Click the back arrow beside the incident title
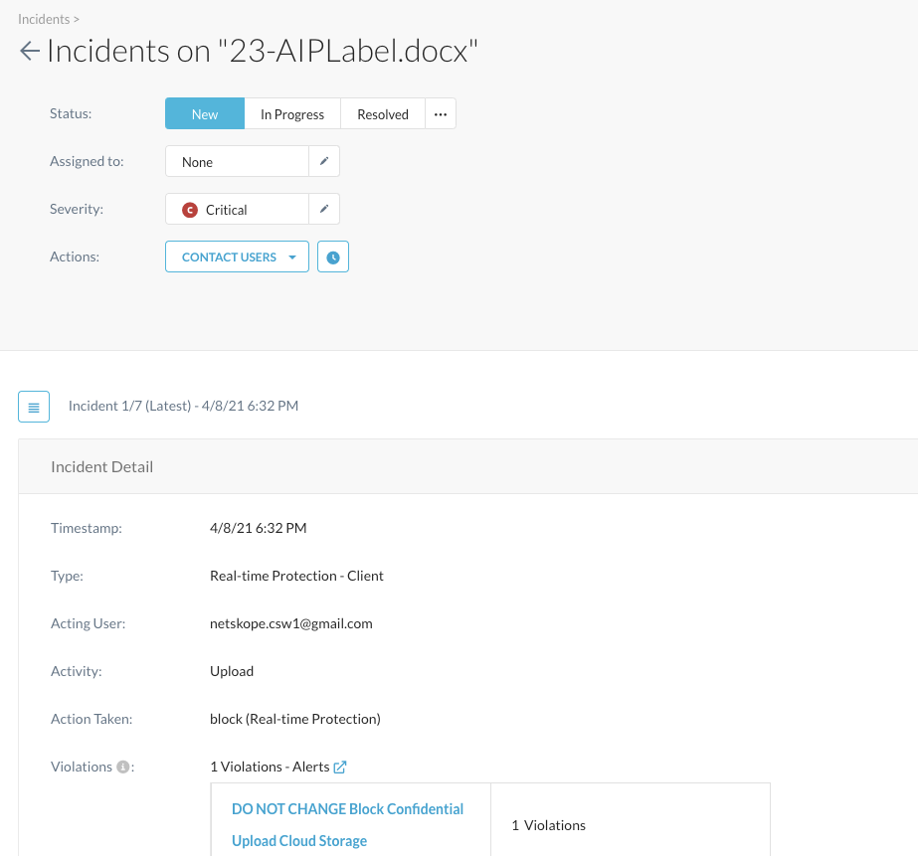 click(29, 52)
